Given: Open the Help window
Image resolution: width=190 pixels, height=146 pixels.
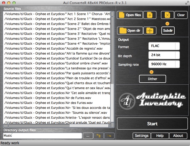Looking at the screenshot, I should (x=160, y=136).
